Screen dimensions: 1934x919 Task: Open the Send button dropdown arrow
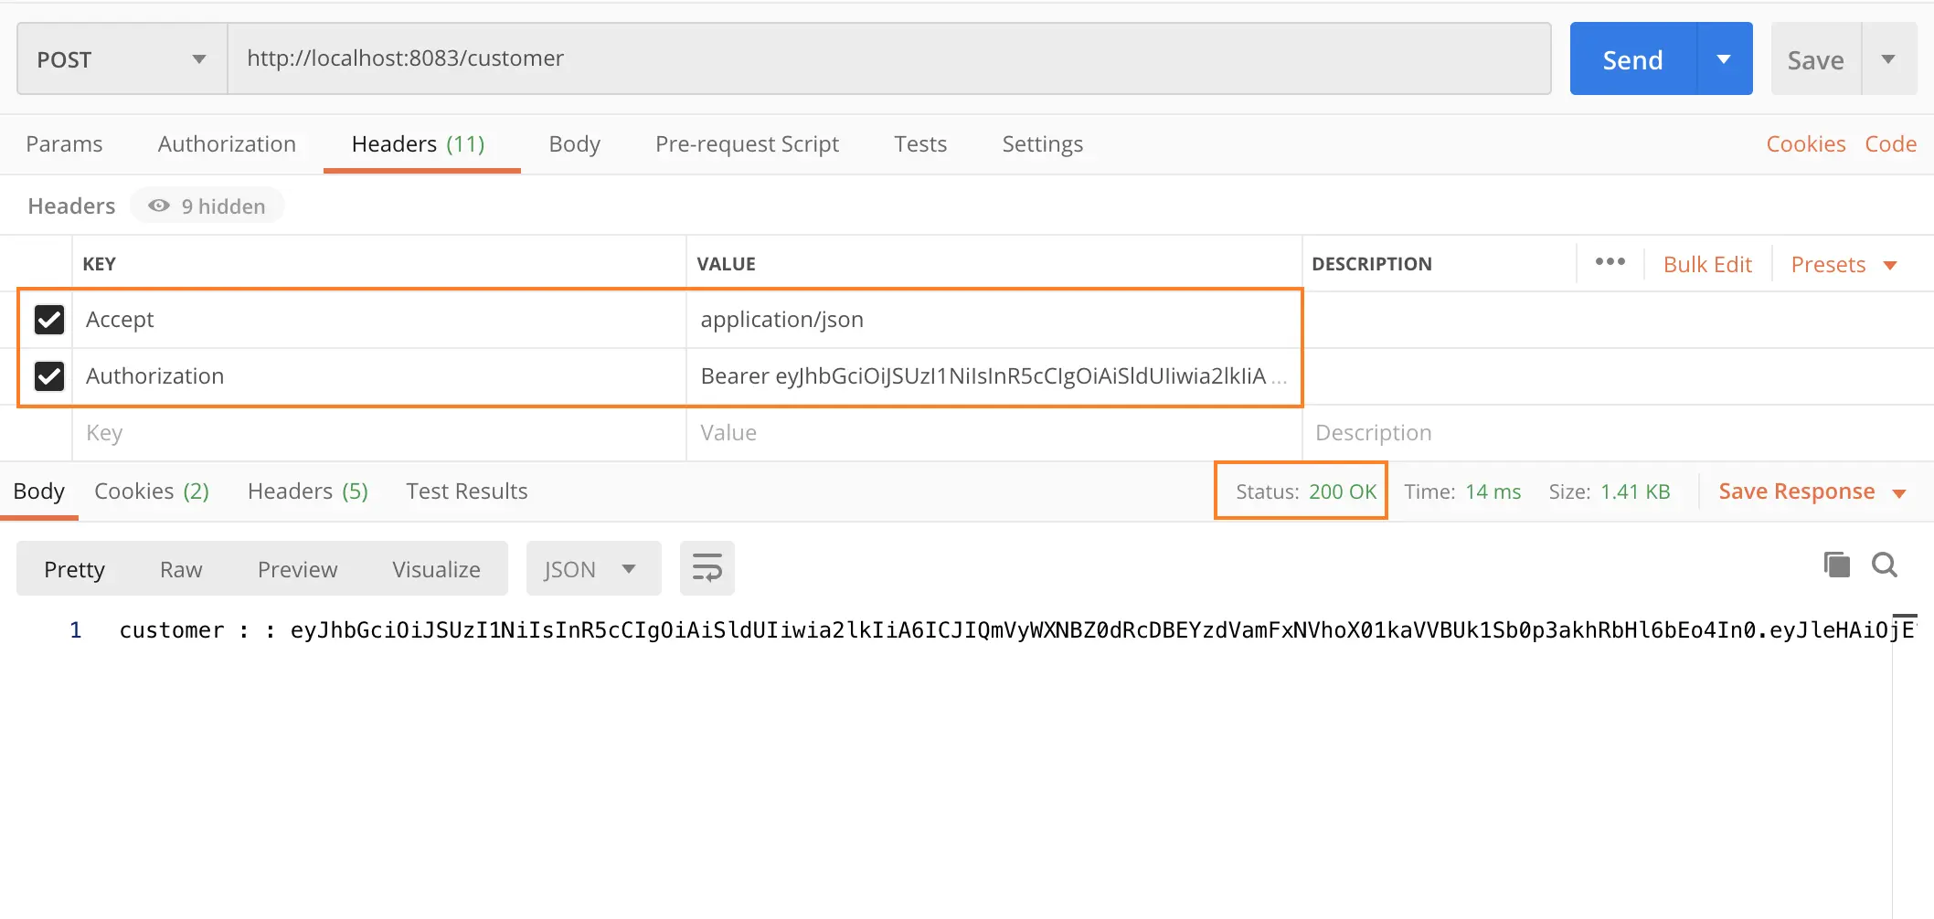click(x=1725, y=58)
